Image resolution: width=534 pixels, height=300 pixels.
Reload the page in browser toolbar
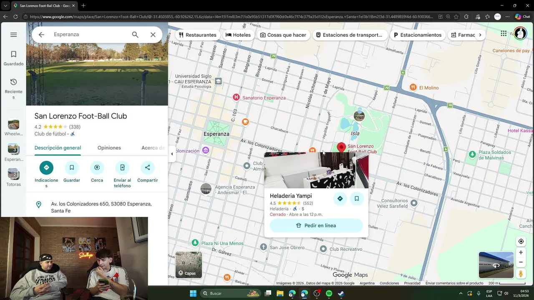pos(15,17)
